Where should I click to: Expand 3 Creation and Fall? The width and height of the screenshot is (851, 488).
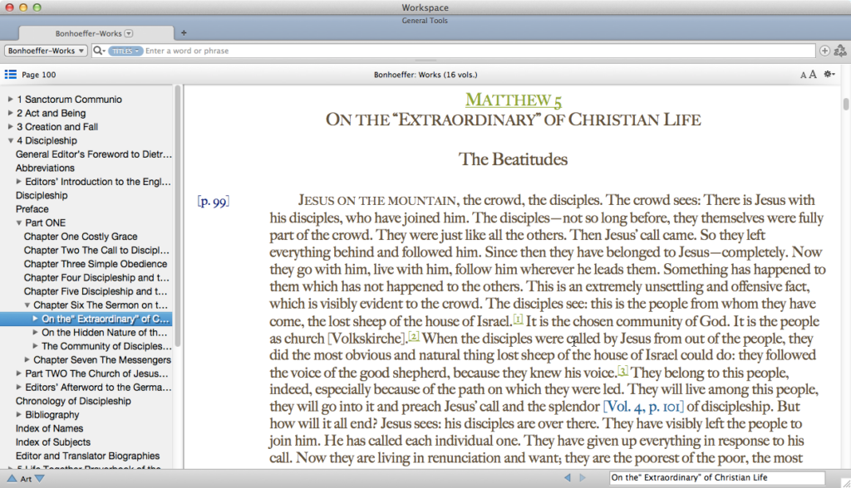click(x=10, y=126)
